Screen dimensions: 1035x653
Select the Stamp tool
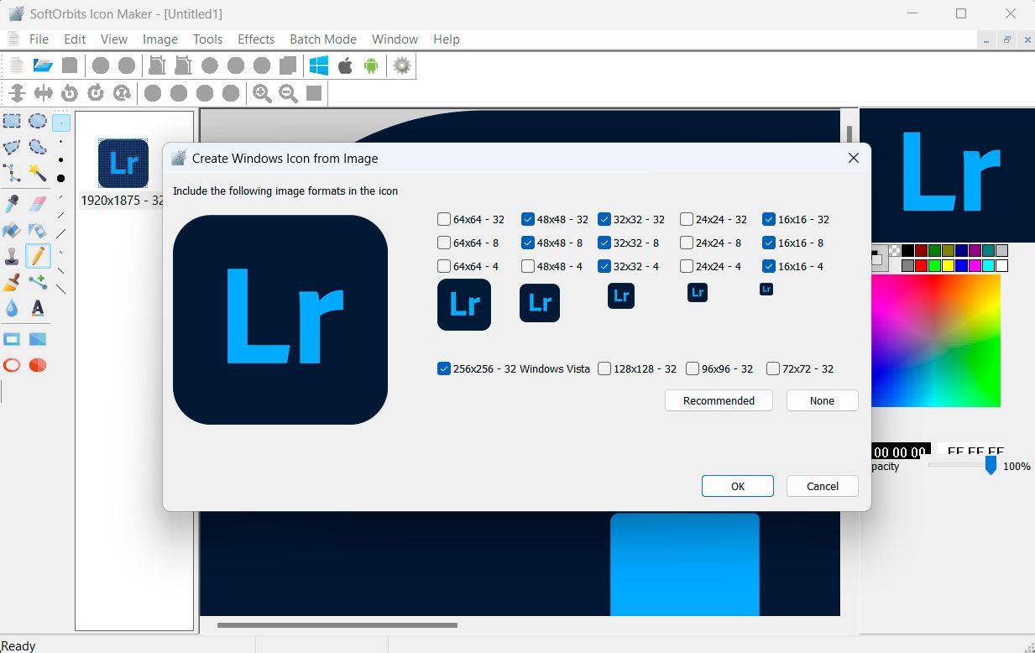(12, 256)
